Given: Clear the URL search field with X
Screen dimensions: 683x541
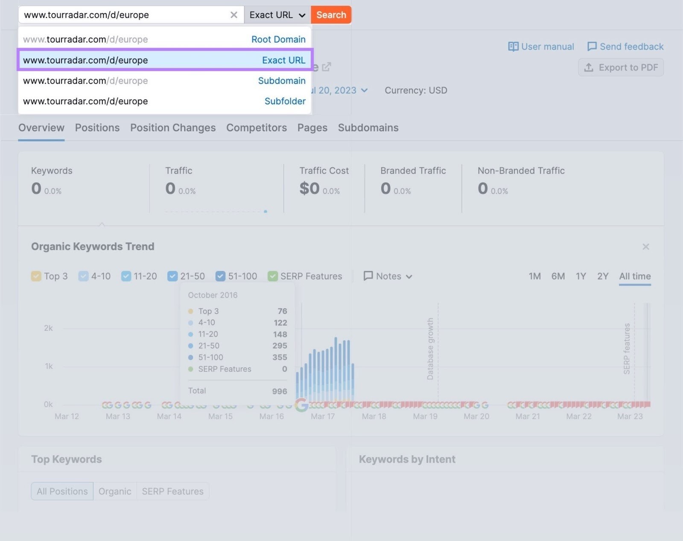Looking at the screenshot, I should 234,15.
